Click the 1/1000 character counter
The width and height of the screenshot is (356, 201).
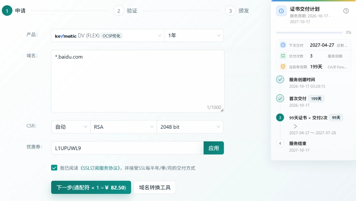point(214,107)
